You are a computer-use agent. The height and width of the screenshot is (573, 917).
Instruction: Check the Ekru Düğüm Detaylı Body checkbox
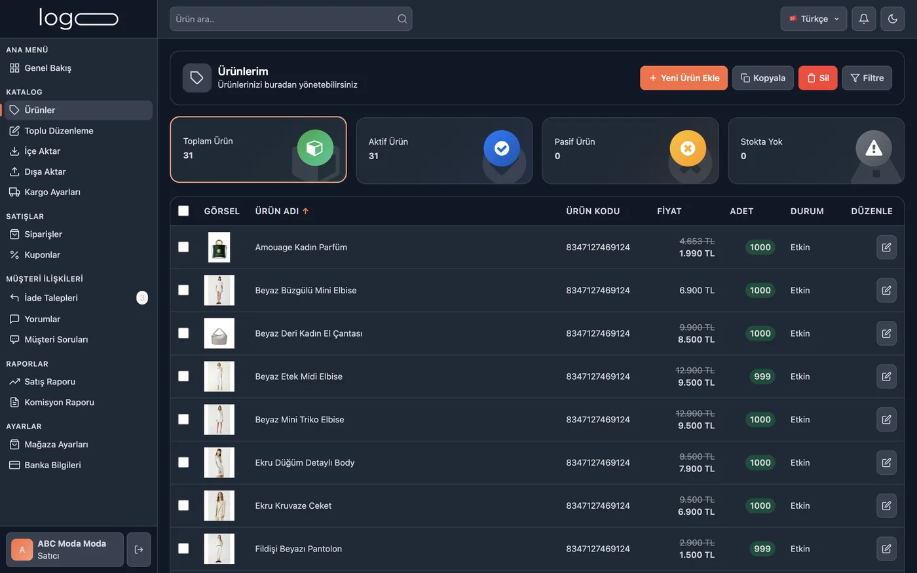pyautogui.click(x=183, y=462)
